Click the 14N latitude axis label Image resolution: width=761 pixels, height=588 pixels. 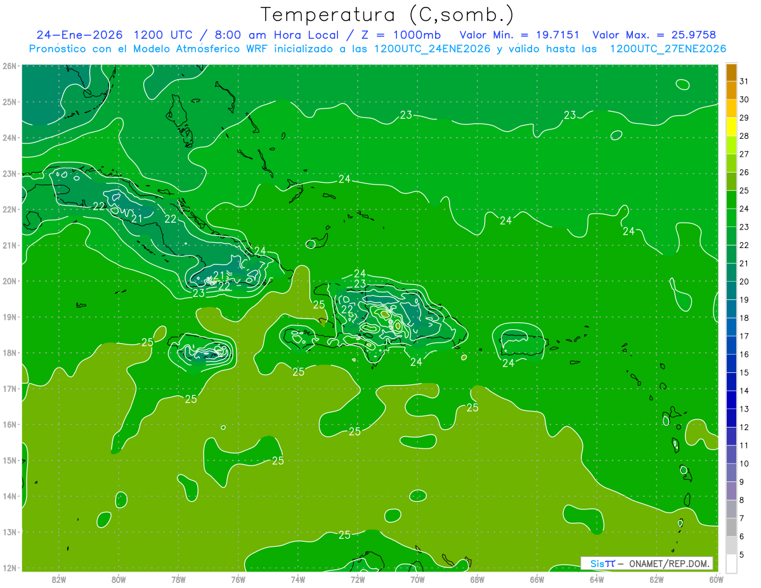[9, 496]
